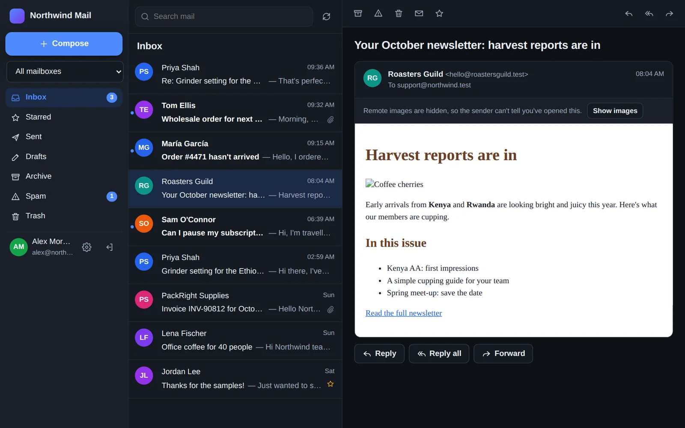Focus the Search mail field
The height and width of the screenshot is (428, 685).
coord(224,17)
